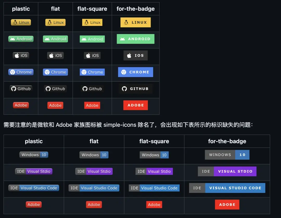This screenshot has width=281, height=218.
Task: Click for-the-badge ADOBE badge in second table
Action: 227,205
